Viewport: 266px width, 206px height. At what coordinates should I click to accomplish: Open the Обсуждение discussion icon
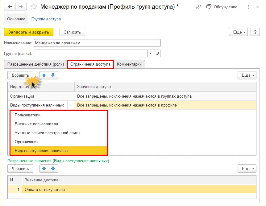(209, 7)
